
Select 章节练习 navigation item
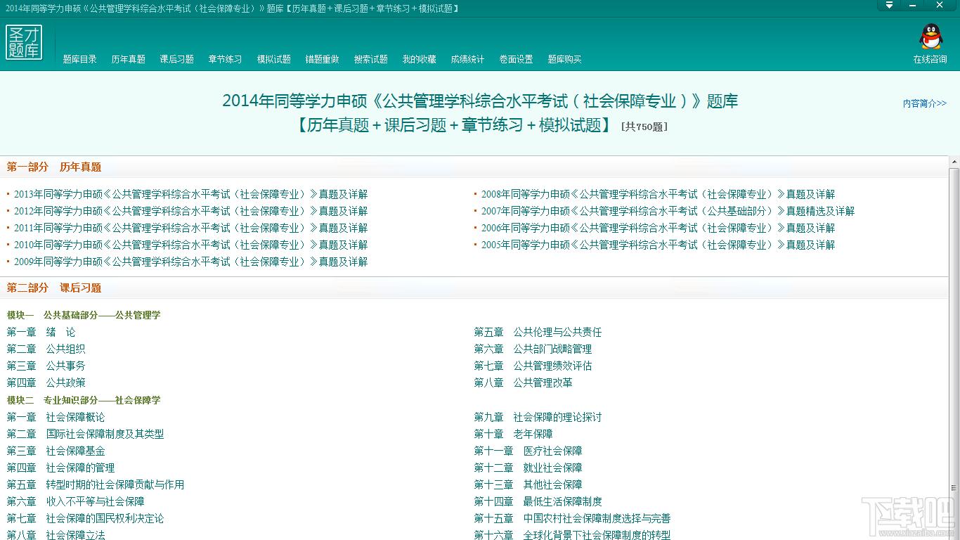[x=226, y=60]
